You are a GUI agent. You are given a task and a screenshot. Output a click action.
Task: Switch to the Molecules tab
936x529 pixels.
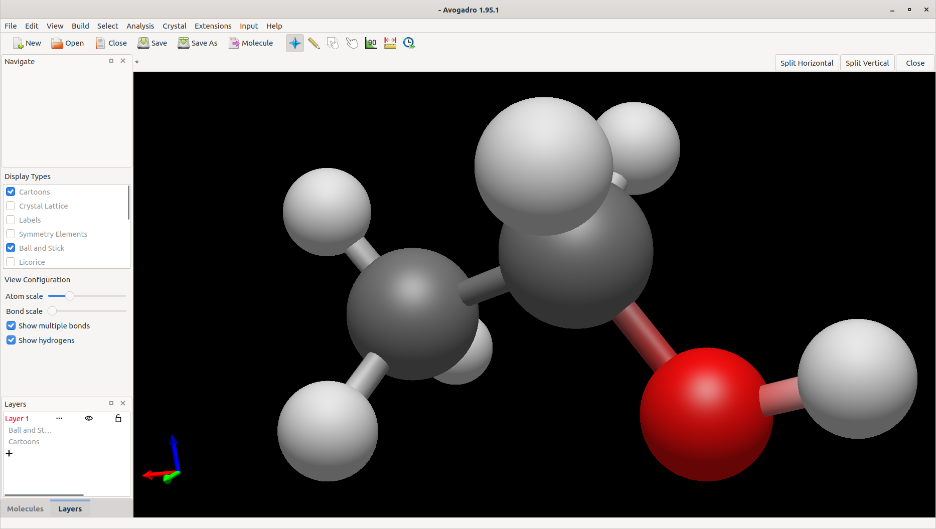point(25,508)
